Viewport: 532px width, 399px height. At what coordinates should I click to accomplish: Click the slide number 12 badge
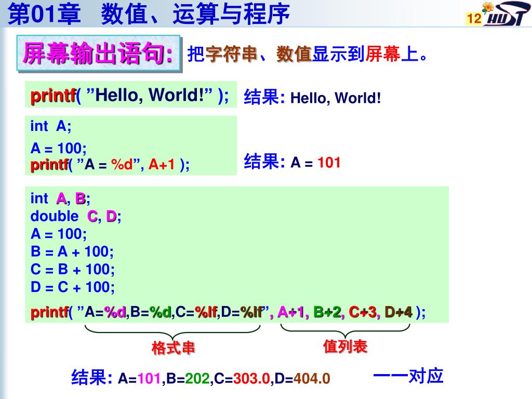[474, 18]
